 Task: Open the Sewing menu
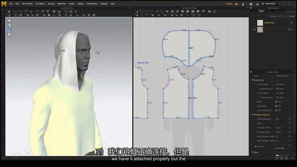pos(51,3)
